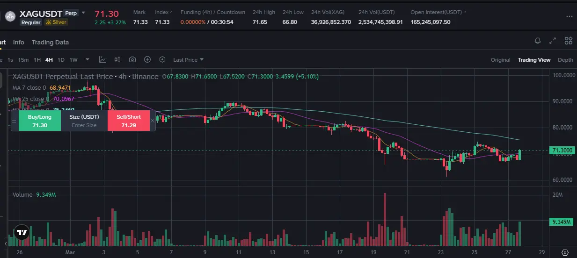This screenshot has height=258, width=577.
Task: Open chart settings hexagon icon
Action: pyautogui.click(x=162, y=59)
